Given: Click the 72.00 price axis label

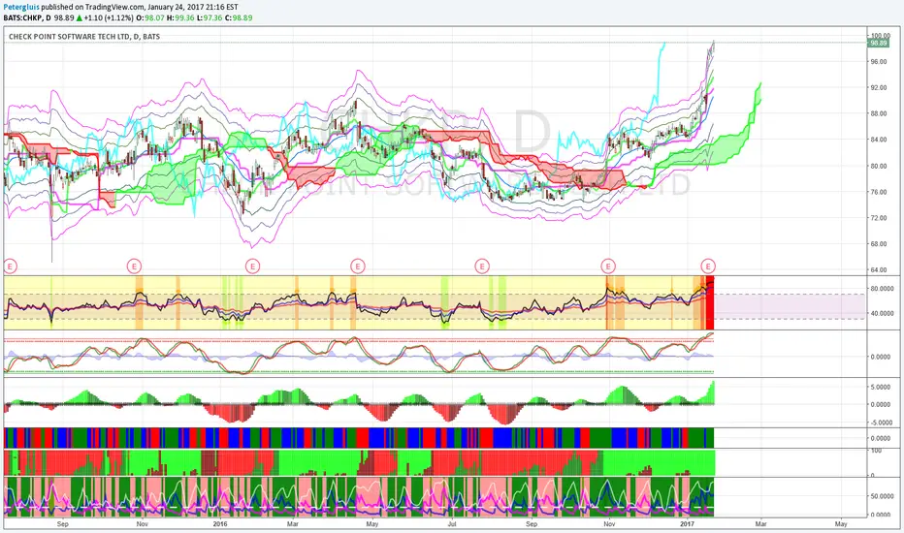Looking at the screenshot, I should point(879,218).
